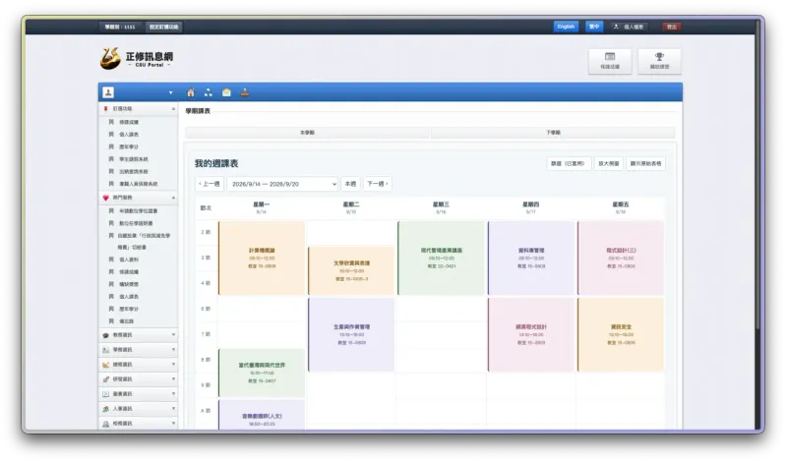Open the sitemap icon in blue toolbar

[209, 92]
